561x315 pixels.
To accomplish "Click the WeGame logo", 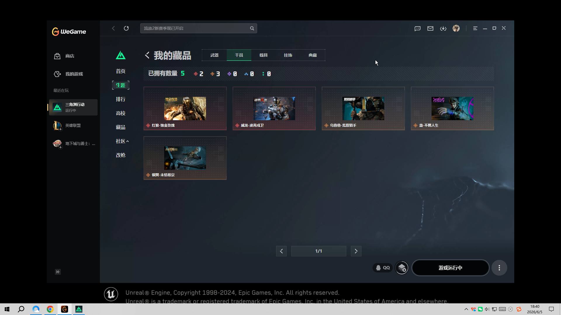I will (x=69, y=32).
